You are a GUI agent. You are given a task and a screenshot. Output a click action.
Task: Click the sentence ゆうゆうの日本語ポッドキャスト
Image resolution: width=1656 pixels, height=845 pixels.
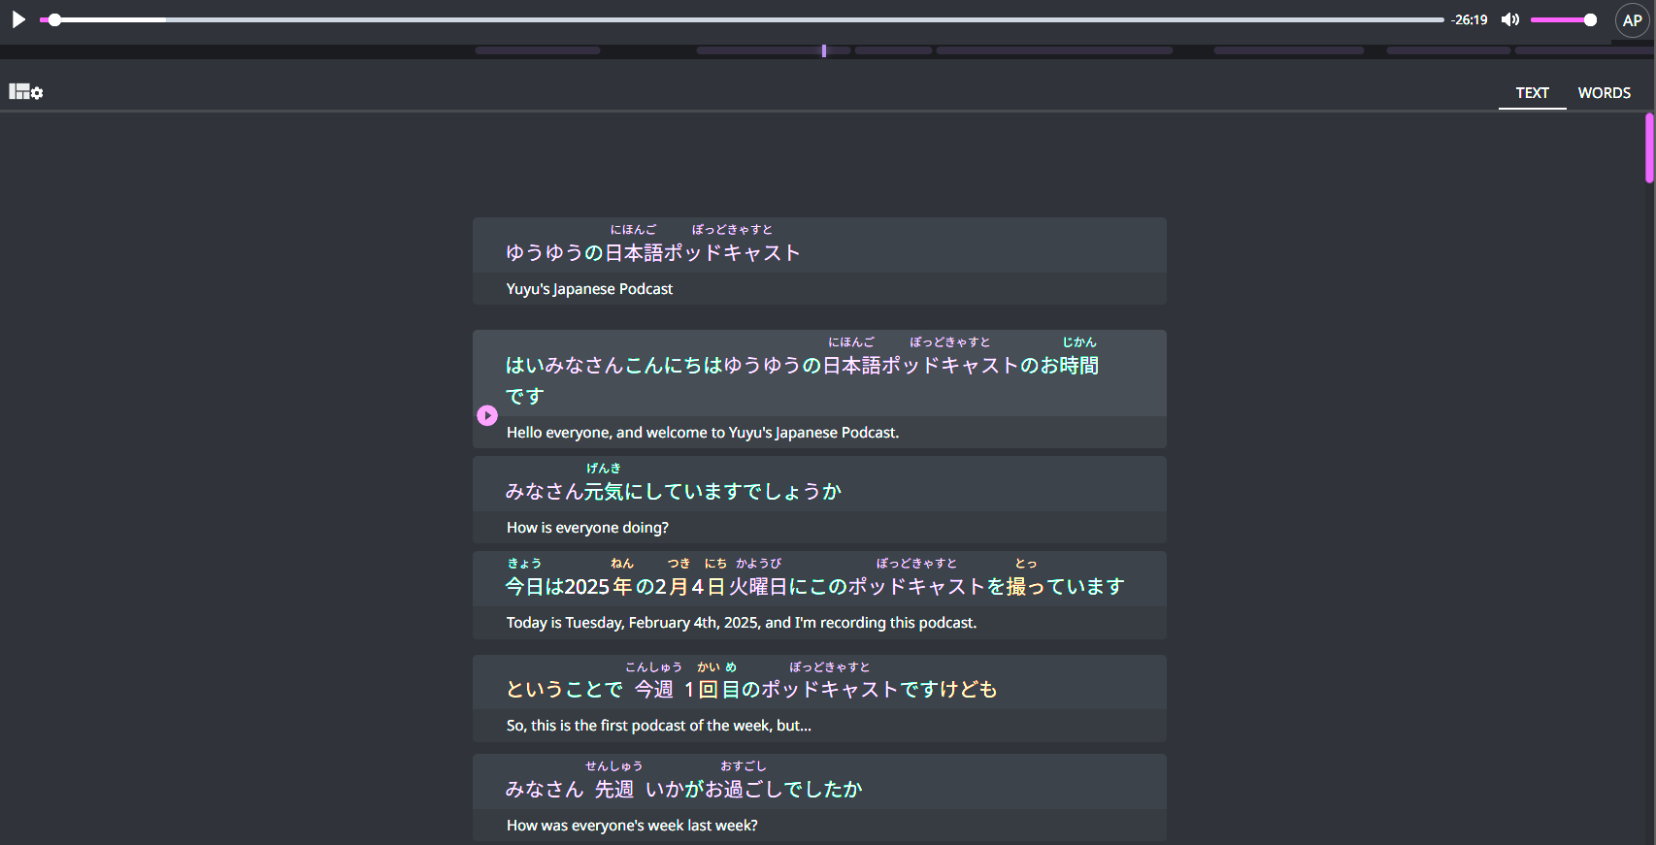[x=652, y=253]
